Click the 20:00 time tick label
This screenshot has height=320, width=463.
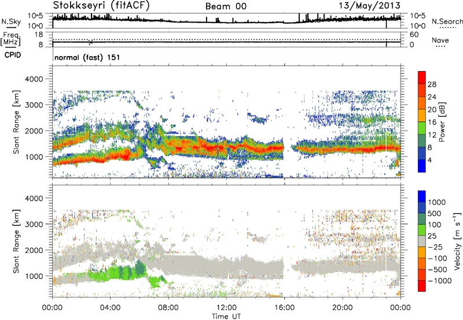click(343, 308)
